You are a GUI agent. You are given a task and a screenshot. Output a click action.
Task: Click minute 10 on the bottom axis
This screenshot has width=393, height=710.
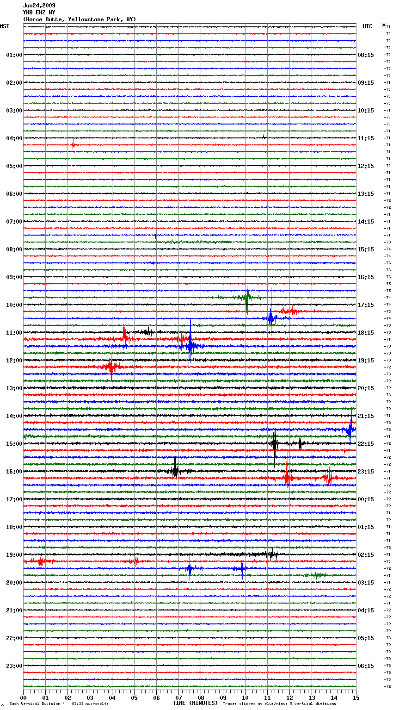point(245,698)
